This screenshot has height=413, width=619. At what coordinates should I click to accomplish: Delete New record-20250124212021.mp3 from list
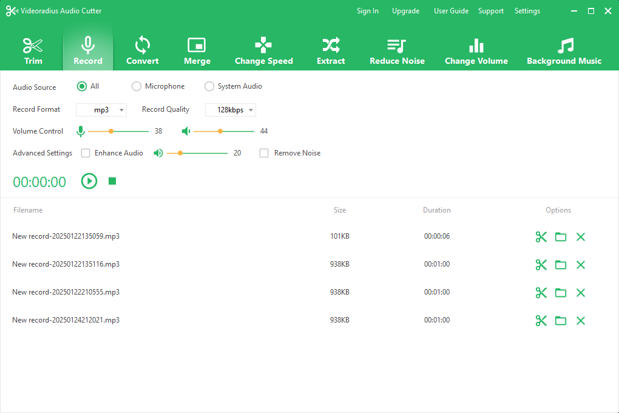click(x=581, y=321)
